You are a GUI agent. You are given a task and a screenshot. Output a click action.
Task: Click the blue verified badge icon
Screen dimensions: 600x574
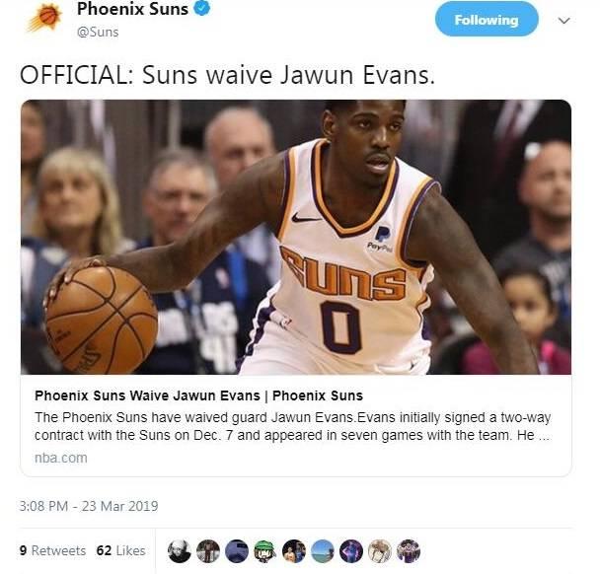coord(202,8)
